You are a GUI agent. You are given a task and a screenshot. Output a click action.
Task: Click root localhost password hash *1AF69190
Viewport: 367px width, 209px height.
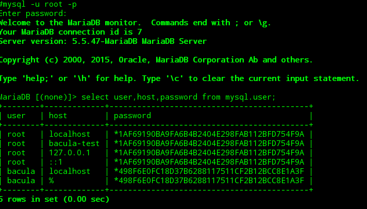[x=209, y=134]
